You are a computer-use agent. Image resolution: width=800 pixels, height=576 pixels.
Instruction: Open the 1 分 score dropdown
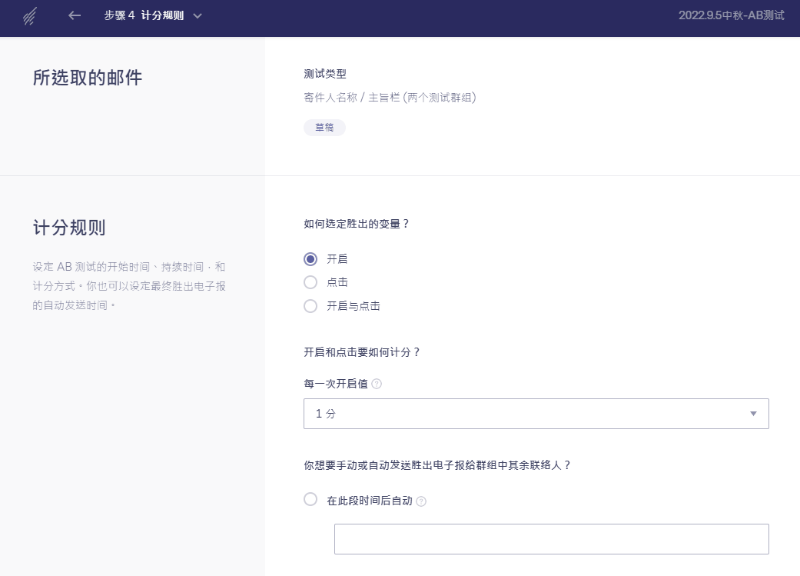point(536,414)
